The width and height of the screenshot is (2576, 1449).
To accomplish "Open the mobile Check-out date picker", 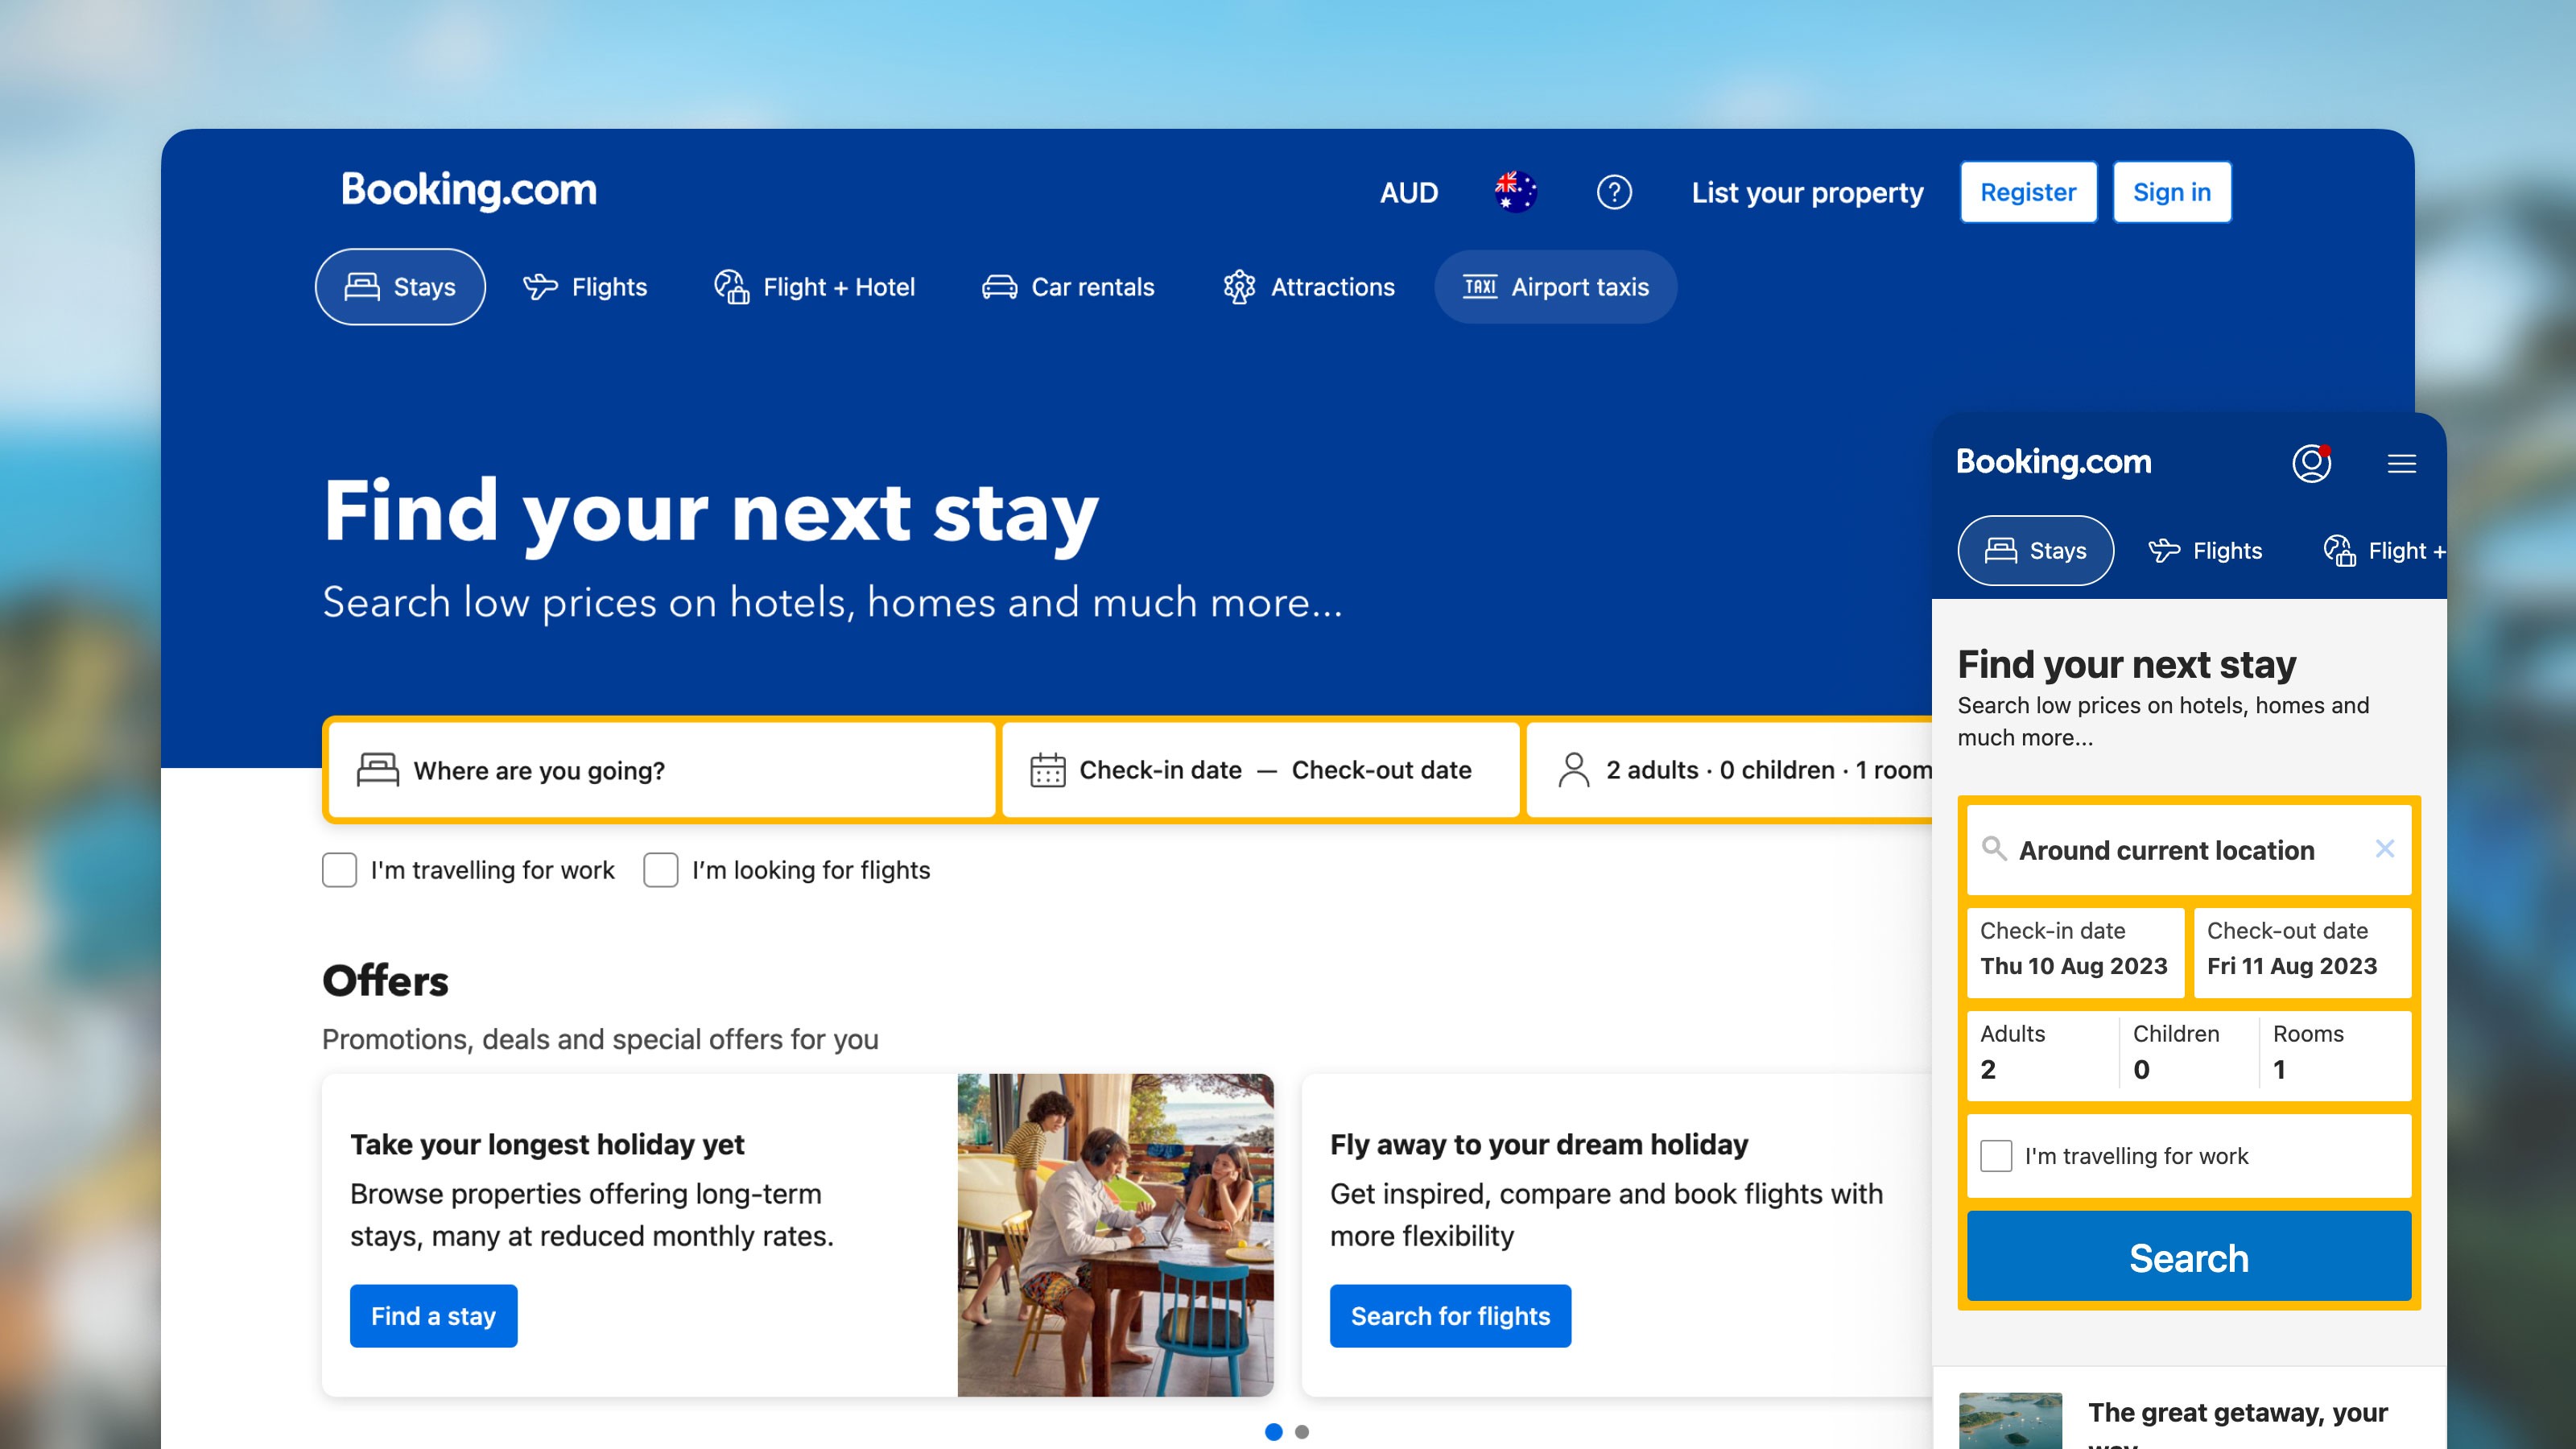I will (2302, 950).
